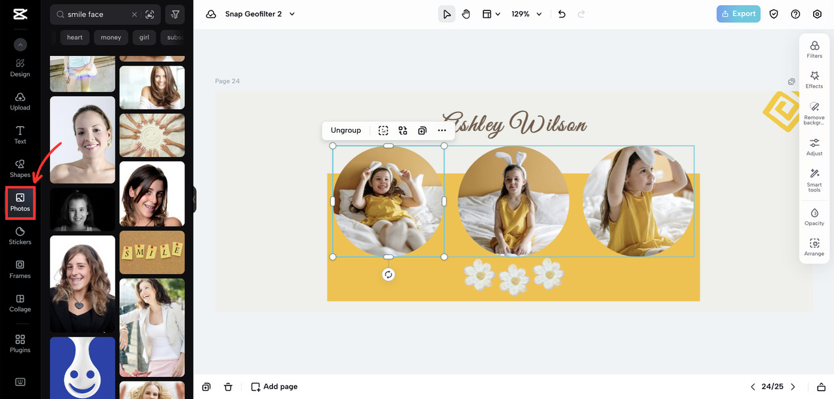Image resolution: width=834 pixels, height=399 pixels.
Task: Click the Export button
Action: 738,14
